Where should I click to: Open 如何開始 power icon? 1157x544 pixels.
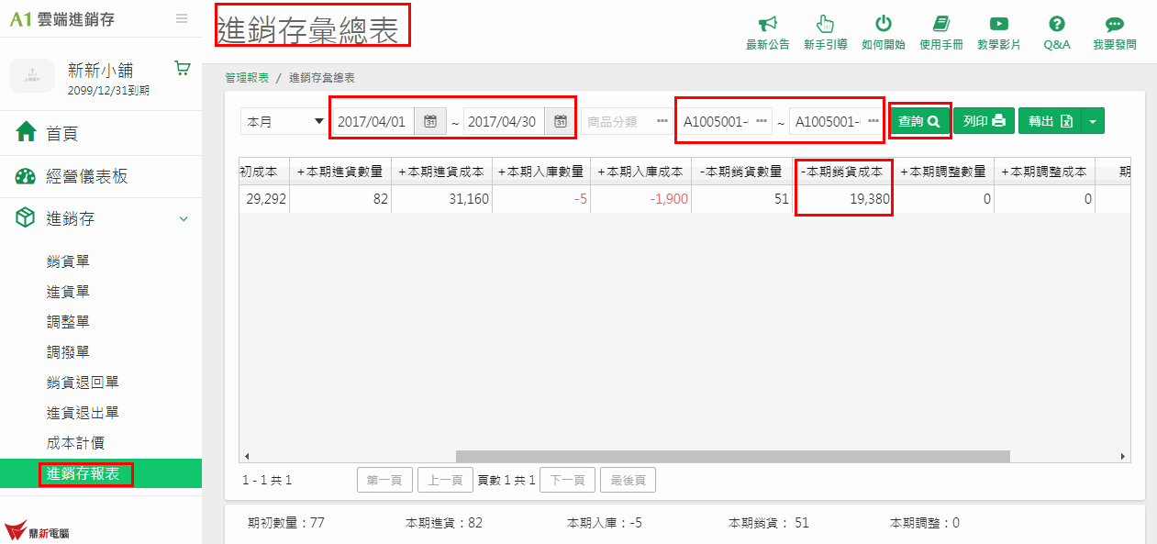(884, 24)
